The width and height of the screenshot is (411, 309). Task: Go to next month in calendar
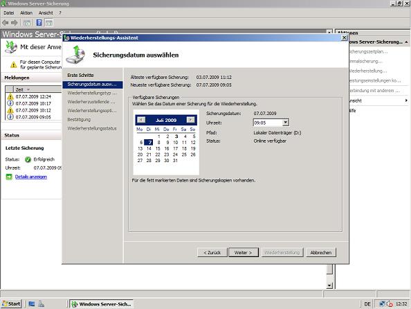190,120
